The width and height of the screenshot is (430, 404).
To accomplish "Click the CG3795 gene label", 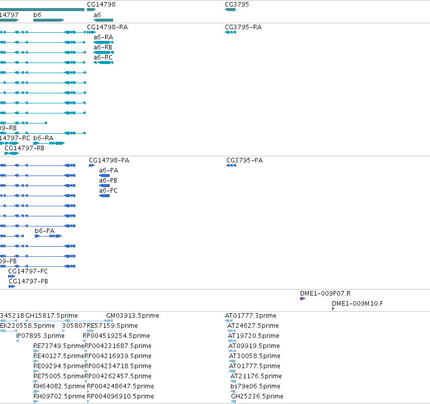I will (237, 5).
